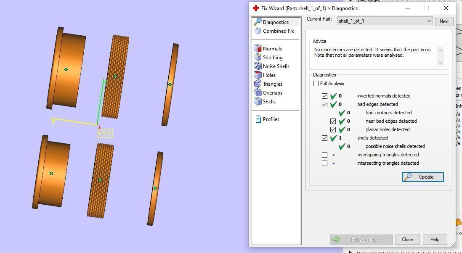Image resolution: width=462 pixels, height=253 pixels.
Task: Minimize the Fix Wizard dialog
Action: coord(408,8)
